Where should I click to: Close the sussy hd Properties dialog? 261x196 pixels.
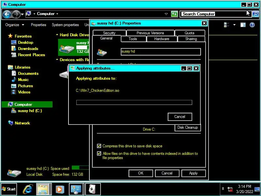[204, 23]
